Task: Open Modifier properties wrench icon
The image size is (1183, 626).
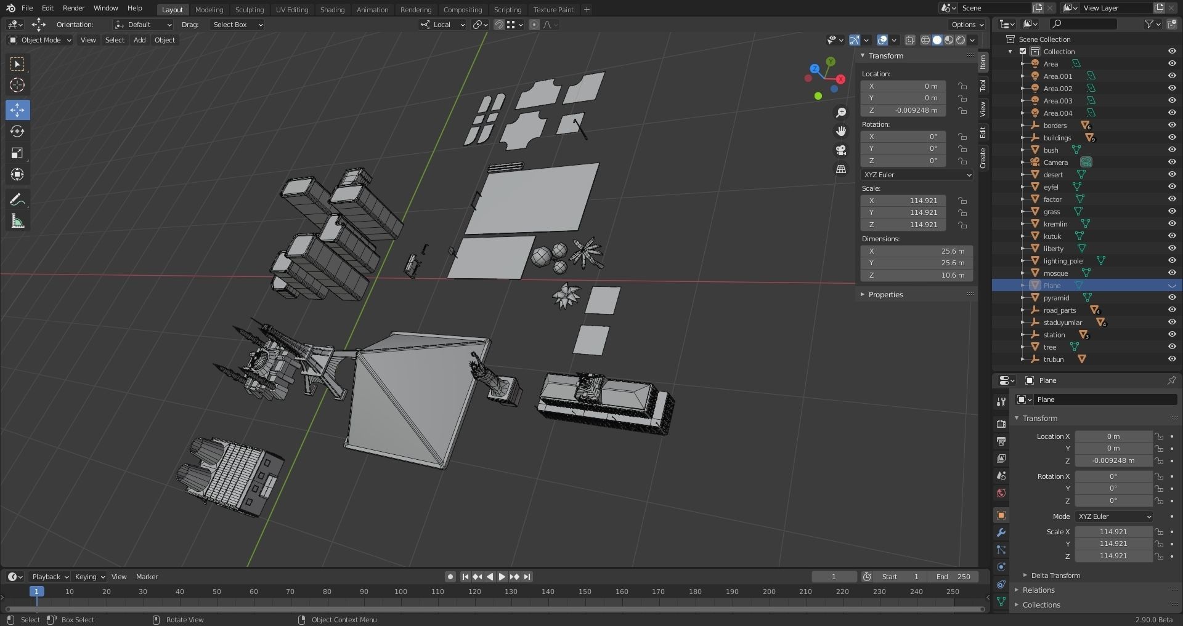Action: (x=1001, y=532)
